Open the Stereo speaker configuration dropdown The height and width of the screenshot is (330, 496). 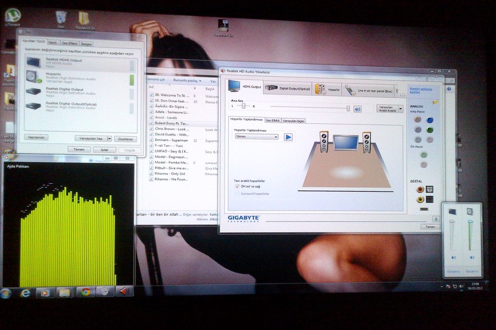coord(257,136)
